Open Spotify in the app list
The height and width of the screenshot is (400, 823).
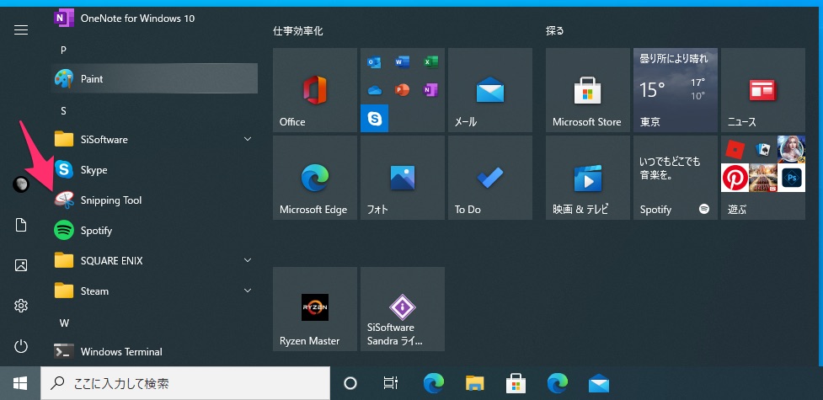[x=154, y=231]
